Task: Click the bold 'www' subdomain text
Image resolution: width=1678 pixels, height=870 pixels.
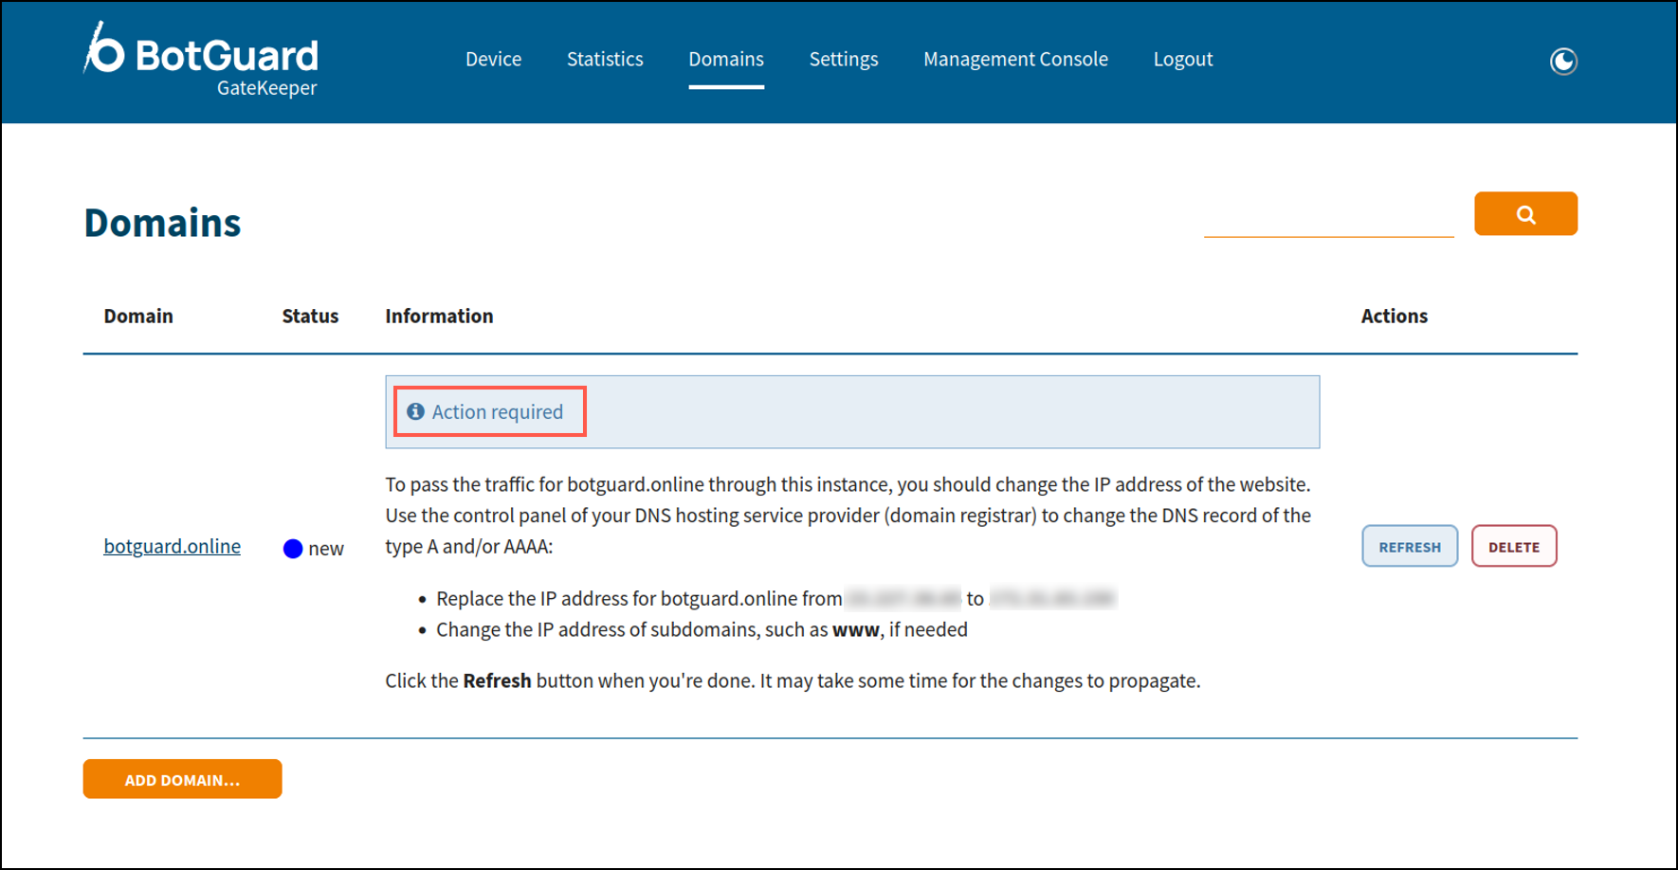Action: (x=856, y=629)
